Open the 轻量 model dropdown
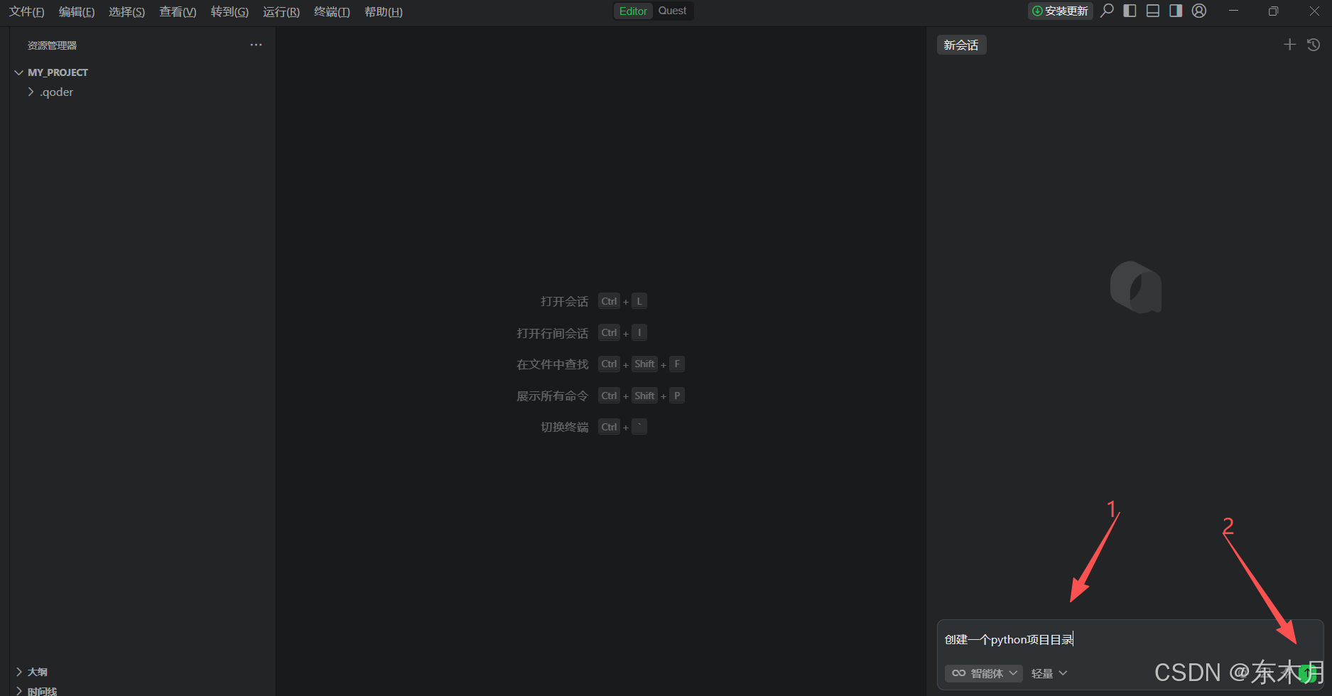 pos(1049,673)
